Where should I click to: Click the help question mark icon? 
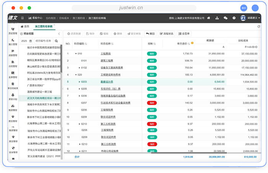coord(233,18)
